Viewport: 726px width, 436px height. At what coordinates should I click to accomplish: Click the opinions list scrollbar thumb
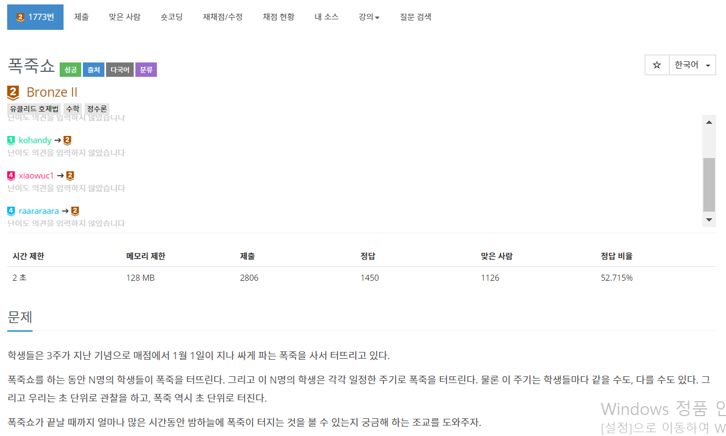(x=709, y=185)
